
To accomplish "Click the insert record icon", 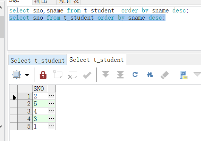I will tap(58, 74).
